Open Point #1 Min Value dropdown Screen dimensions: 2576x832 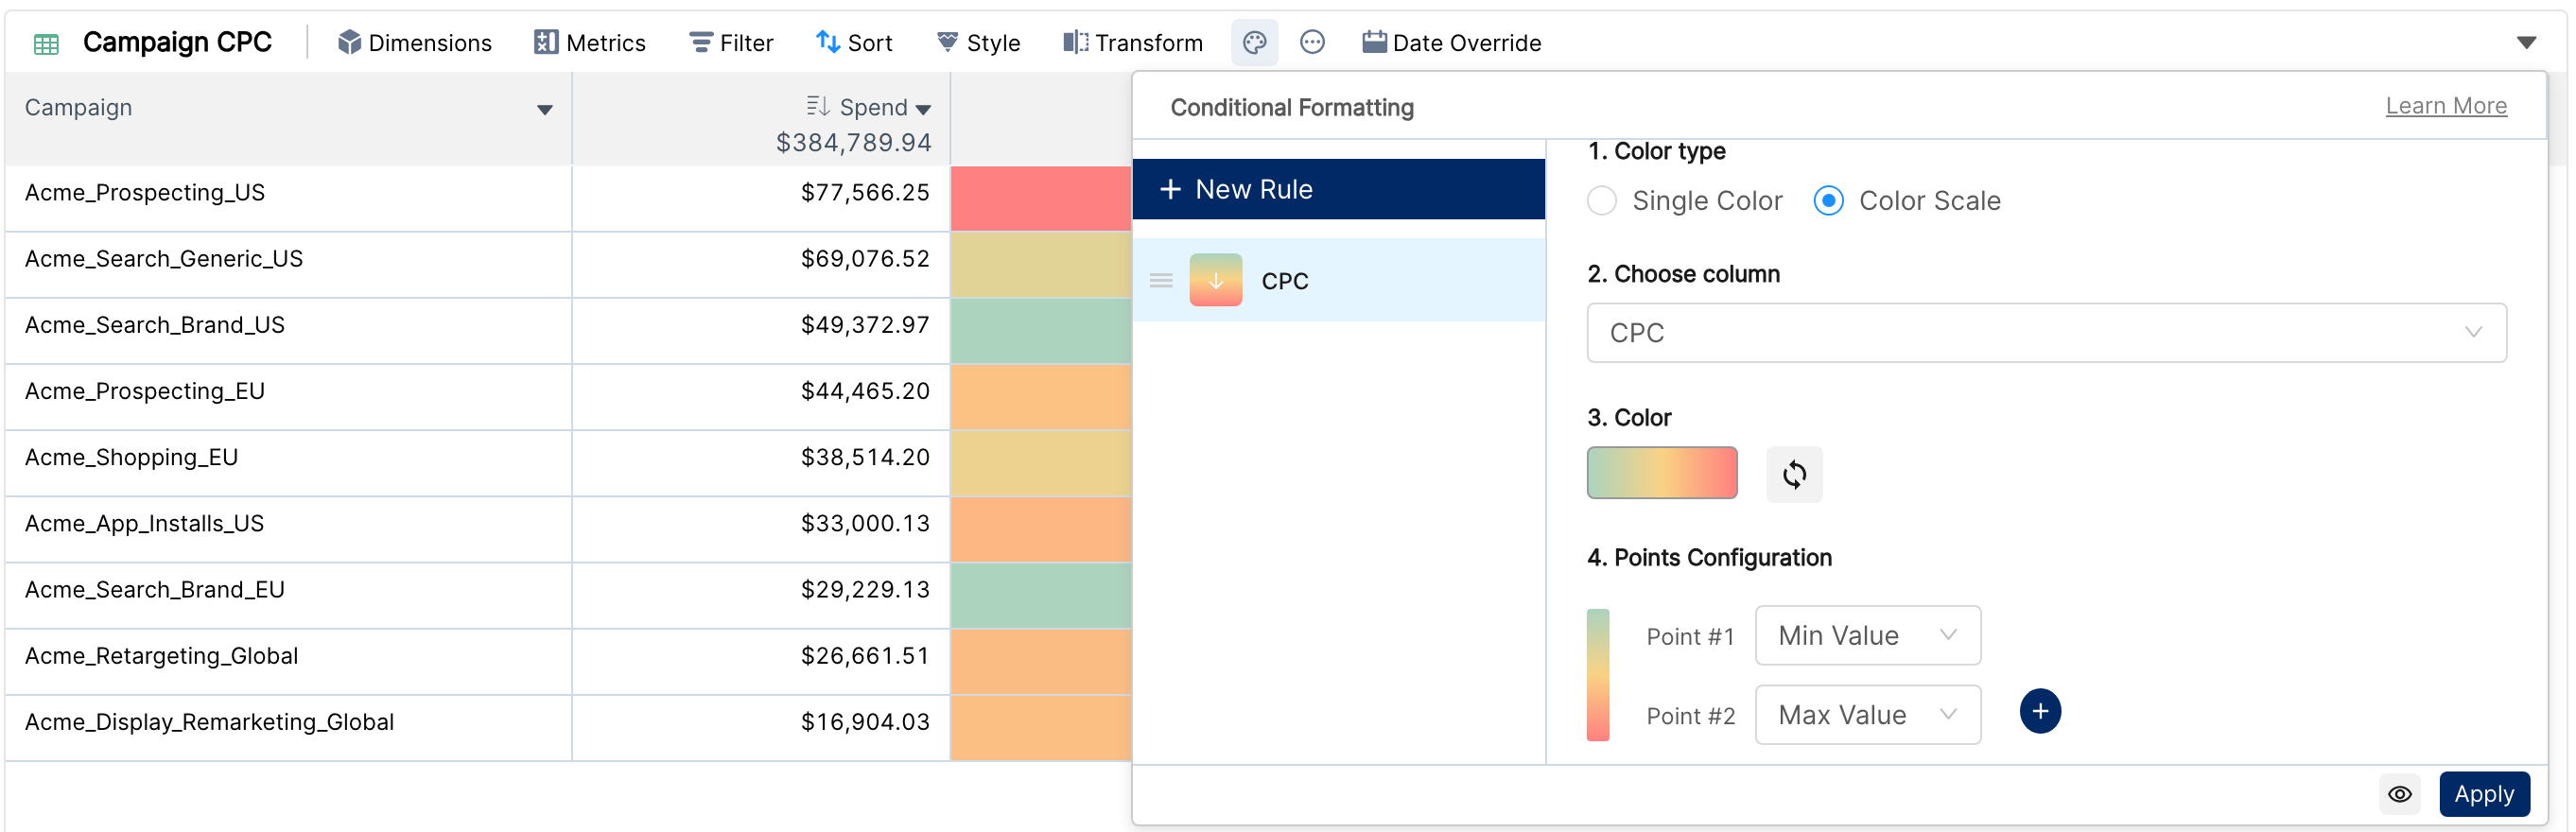click(1867, 636)
